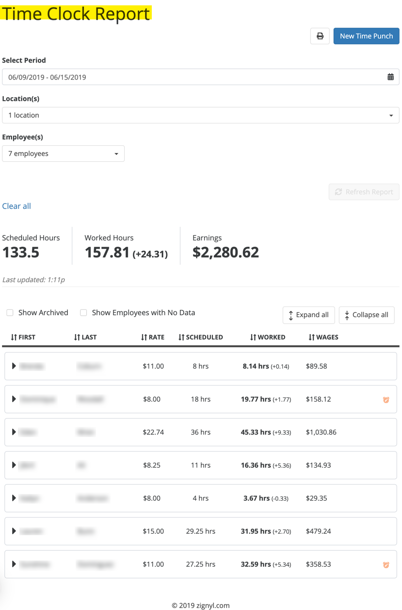Screen dimensions: 402x610
Task: Enable the Show Archived checkbox
Action: coord(10,313)
